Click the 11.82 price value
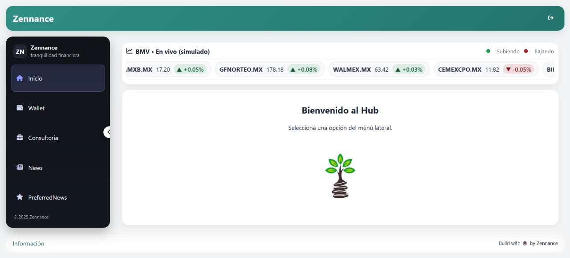Viewport: 570px width, 258px height. (x=492, y=70)
